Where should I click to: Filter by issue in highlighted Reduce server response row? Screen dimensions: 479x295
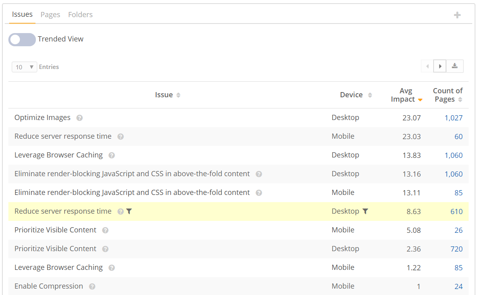coord(129,211)
